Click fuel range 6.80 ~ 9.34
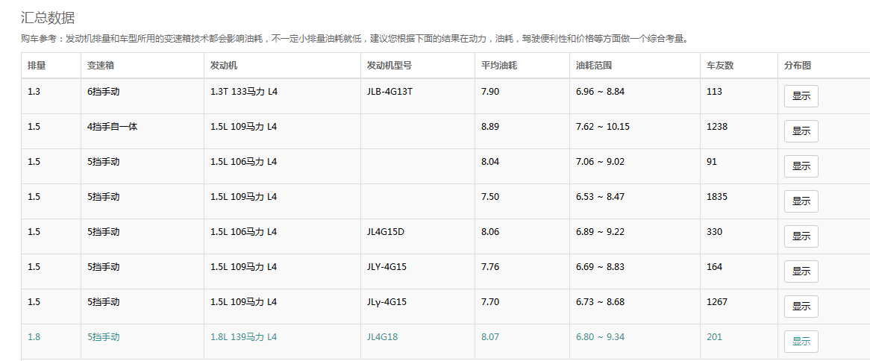This screenshot has height=361, width=870. tap(601, 337)
